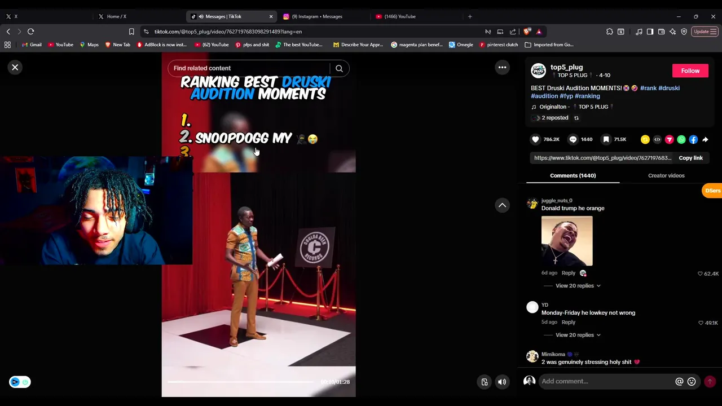This screenshot has width=722, height=406.
Task: Like the Monday-Friday comment heart
Action: (701, 323)
